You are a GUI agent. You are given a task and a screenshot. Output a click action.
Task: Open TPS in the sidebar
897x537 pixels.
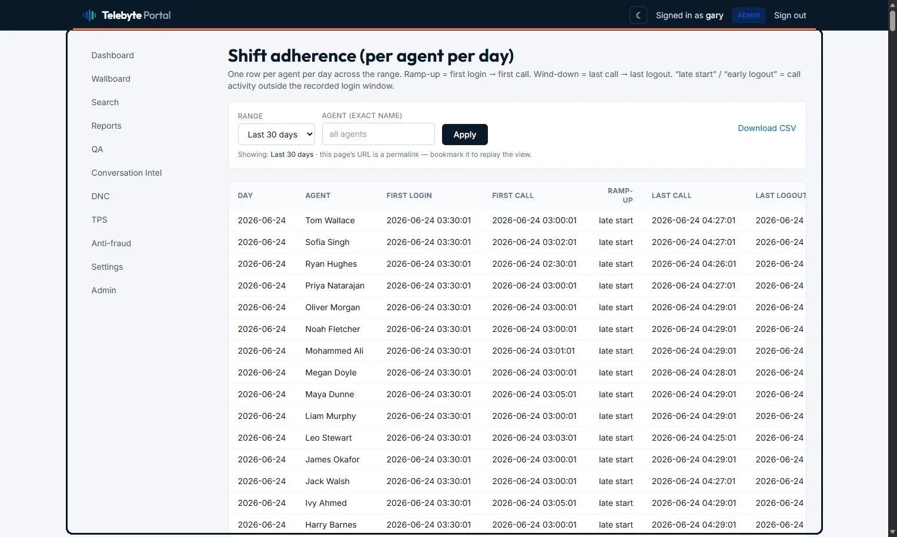click(99, 220)
